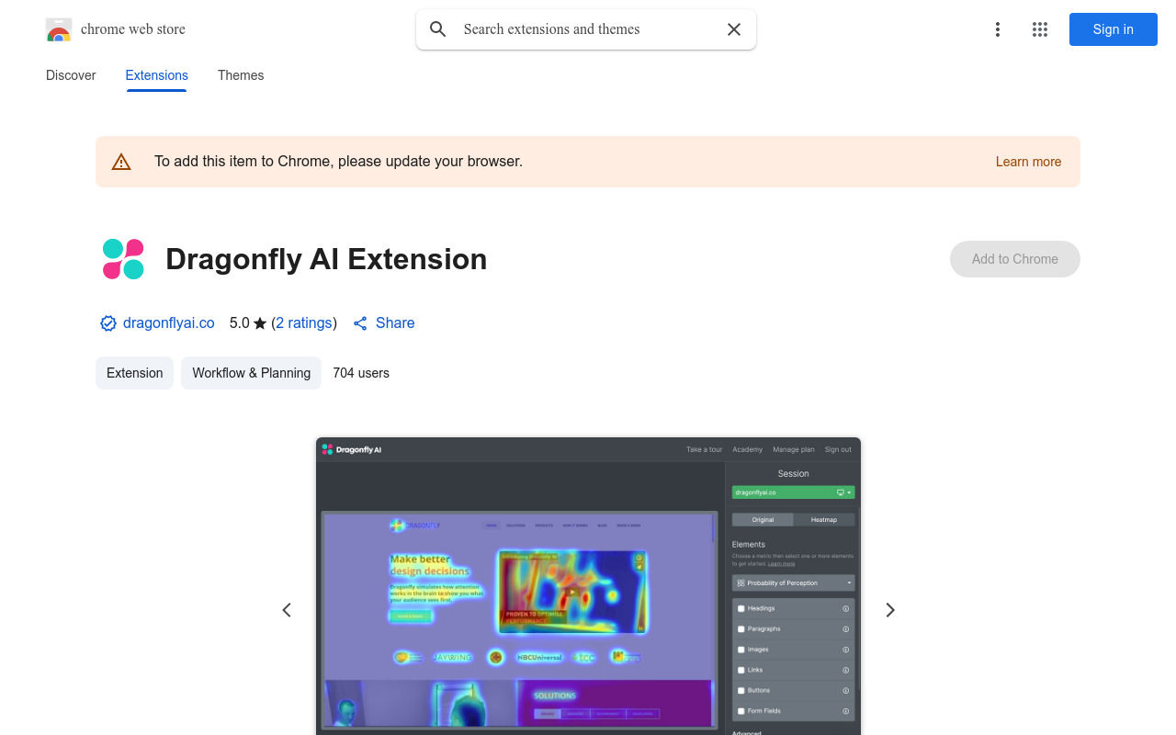
Task: Click the Extension category chip
Action: [134, 373]
